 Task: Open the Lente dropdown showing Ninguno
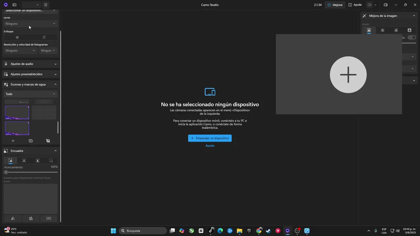[31, 24]
